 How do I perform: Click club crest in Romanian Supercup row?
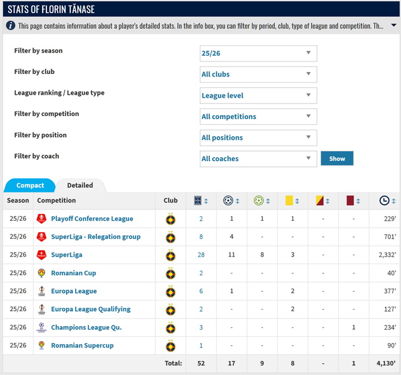(170, 346)
